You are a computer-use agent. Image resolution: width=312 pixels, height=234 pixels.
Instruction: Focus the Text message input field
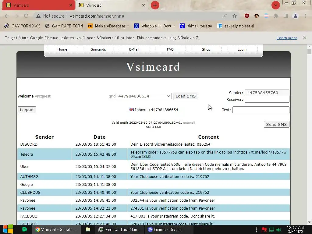[261, 110]
